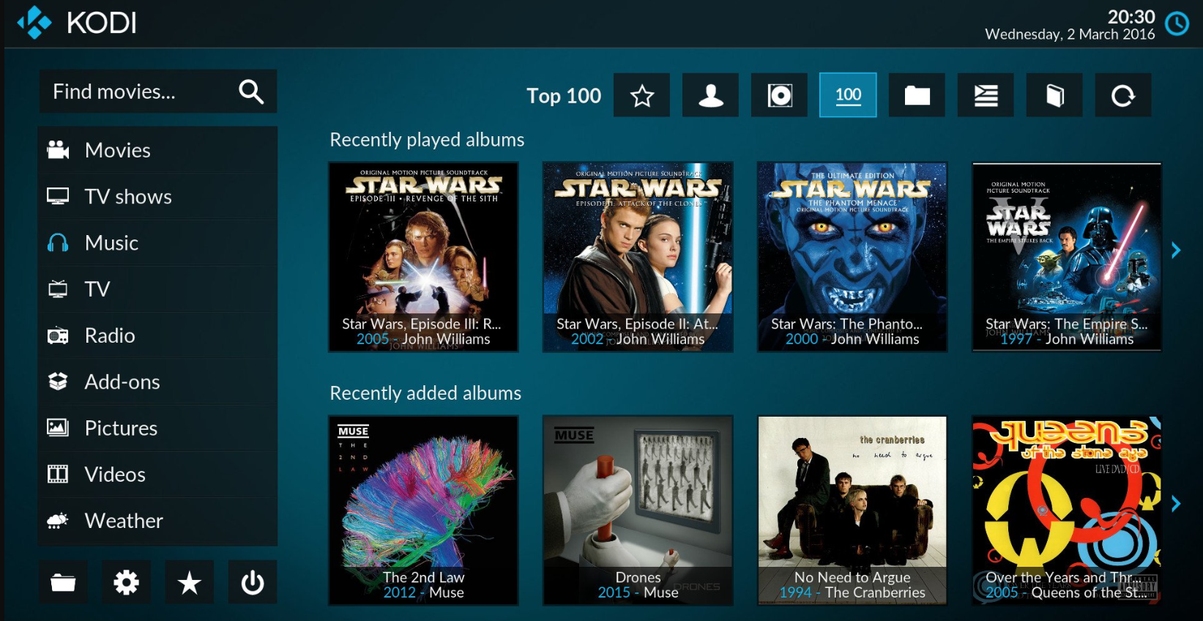Open Favourites with the bottom star icon
This screenshot has height=621, width=1203.
click(190, 582)
